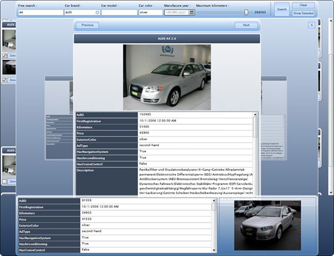Click the Free search input field

coord(40,13)
